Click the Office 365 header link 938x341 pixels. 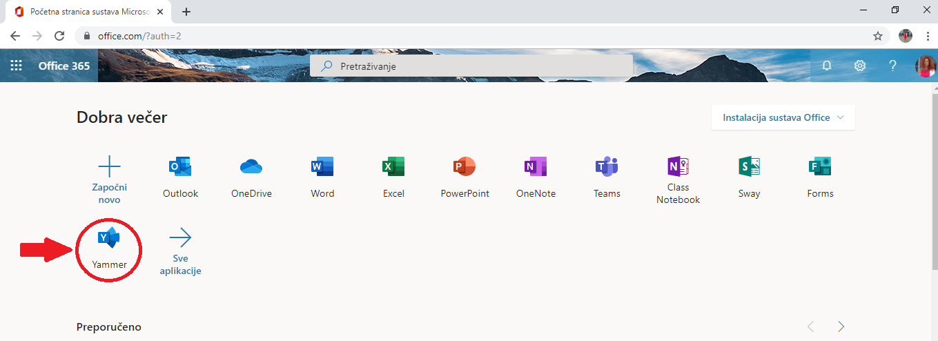click(x=64, y=66)
